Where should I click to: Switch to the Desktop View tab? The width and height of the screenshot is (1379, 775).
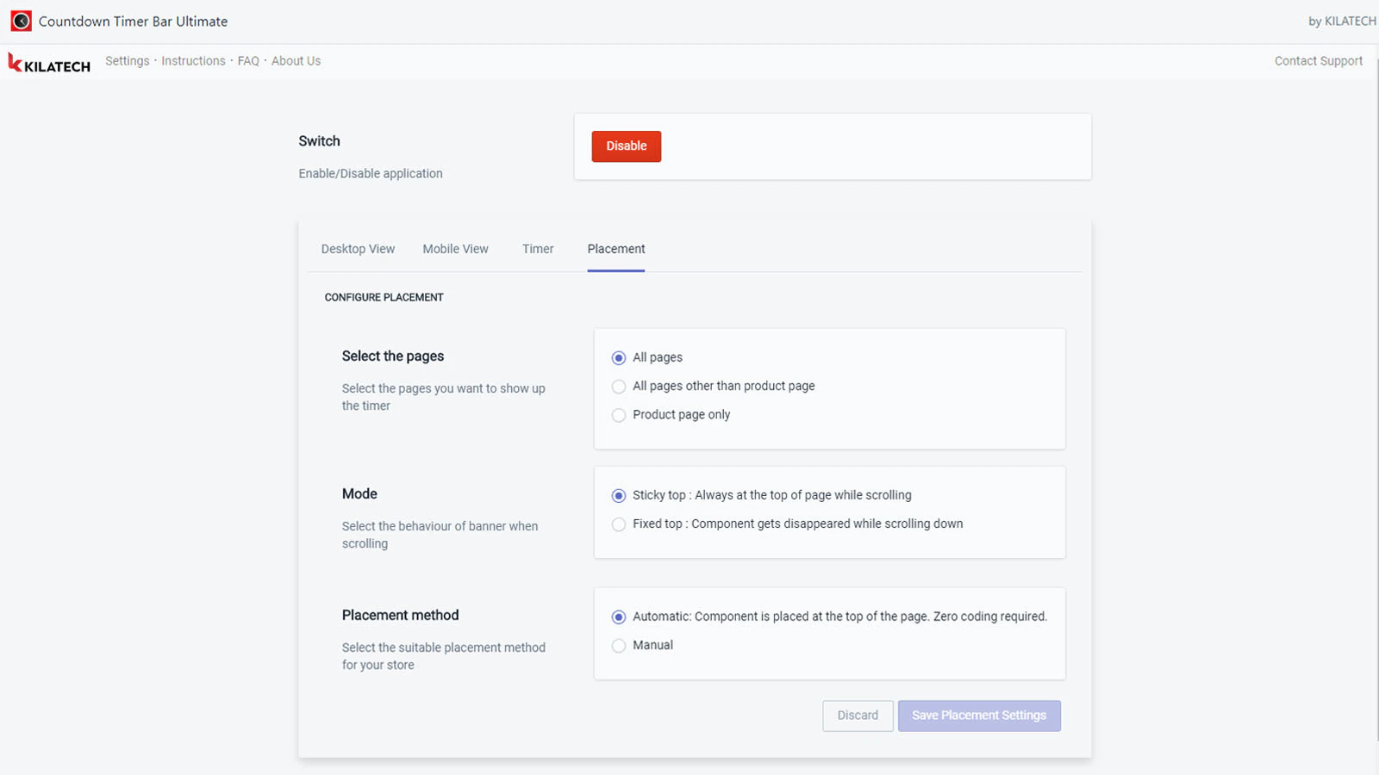click(358, 249)
